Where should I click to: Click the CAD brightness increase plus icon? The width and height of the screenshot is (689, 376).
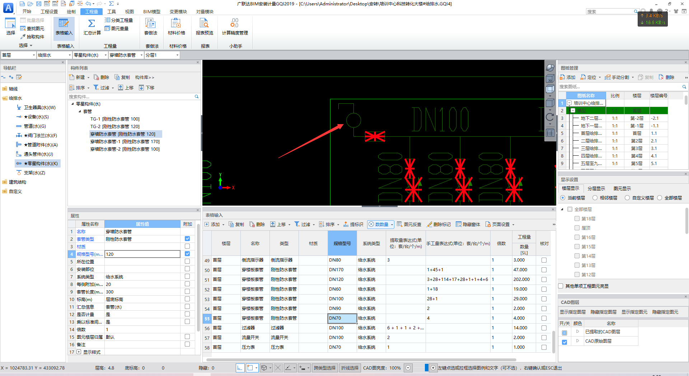(433, 368)
